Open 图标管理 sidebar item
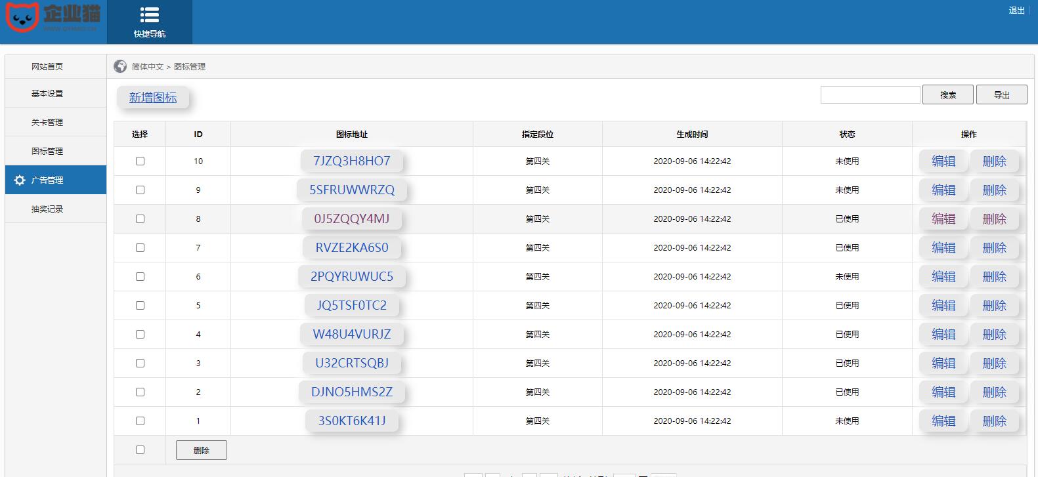Viewport: 1038px width, 477px height. 47,151
